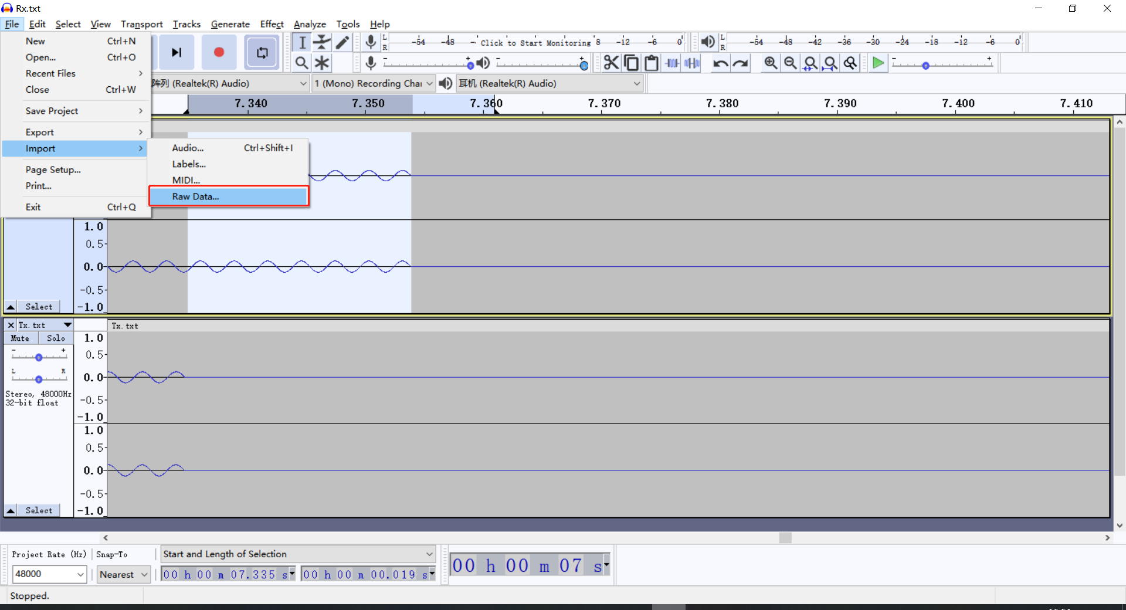The width and height of the screenshot is (1126, 610).
Task: Select the Zoom tool
Action: [301, 63]
